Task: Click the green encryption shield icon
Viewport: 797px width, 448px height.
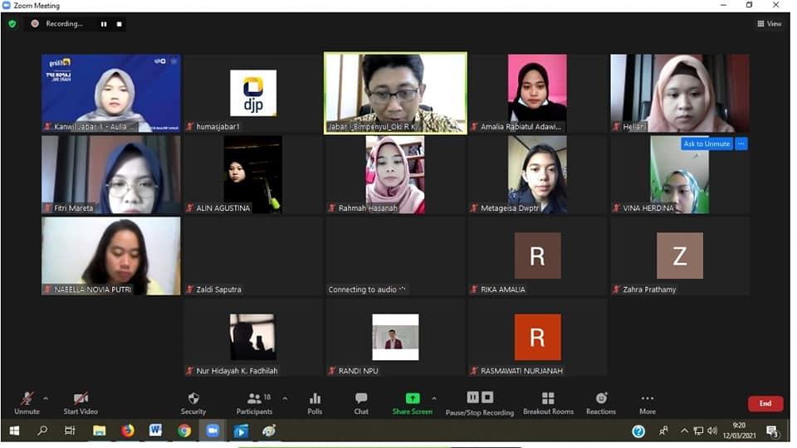Action: click(x=12, y=24)
